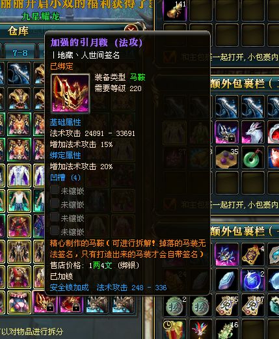Click the item stack showing 141
The width and height of the screenshot is (279, 339).
point(175,10)
